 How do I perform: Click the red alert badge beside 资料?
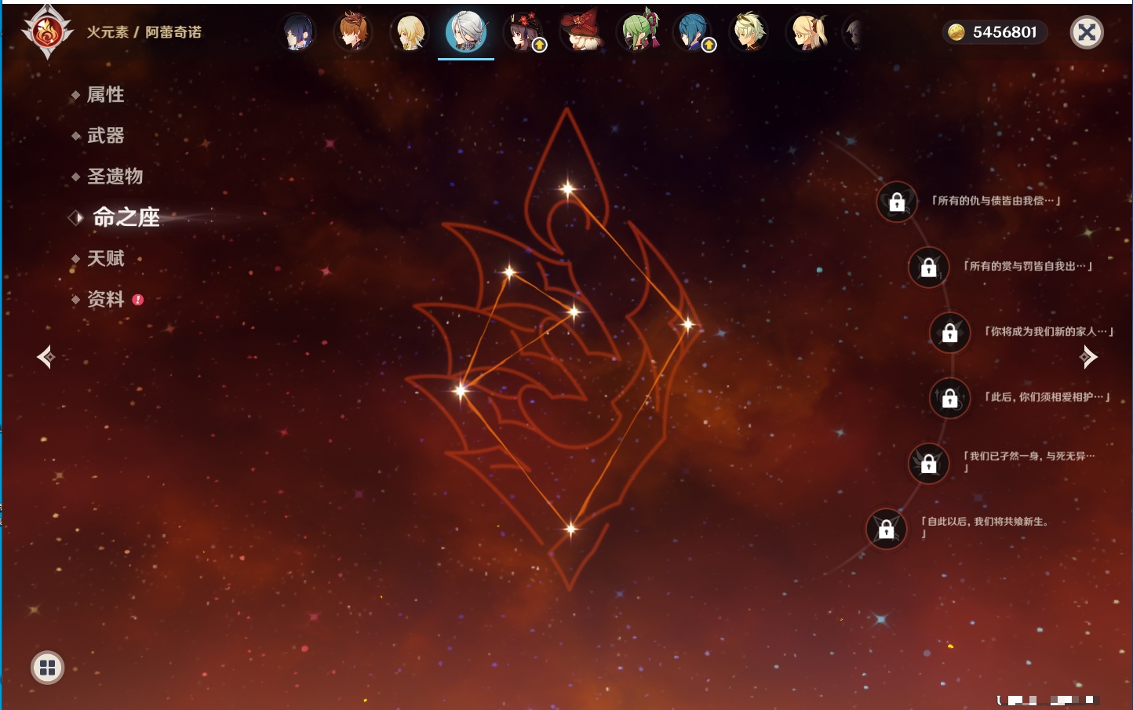coord(138,300)
